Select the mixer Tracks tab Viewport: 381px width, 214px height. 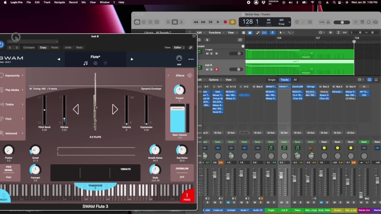[284, 80]
